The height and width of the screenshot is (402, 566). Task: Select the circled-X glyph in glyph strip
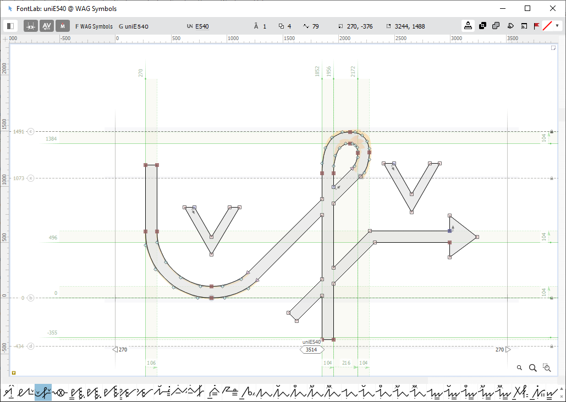click(x=61, y=393)
